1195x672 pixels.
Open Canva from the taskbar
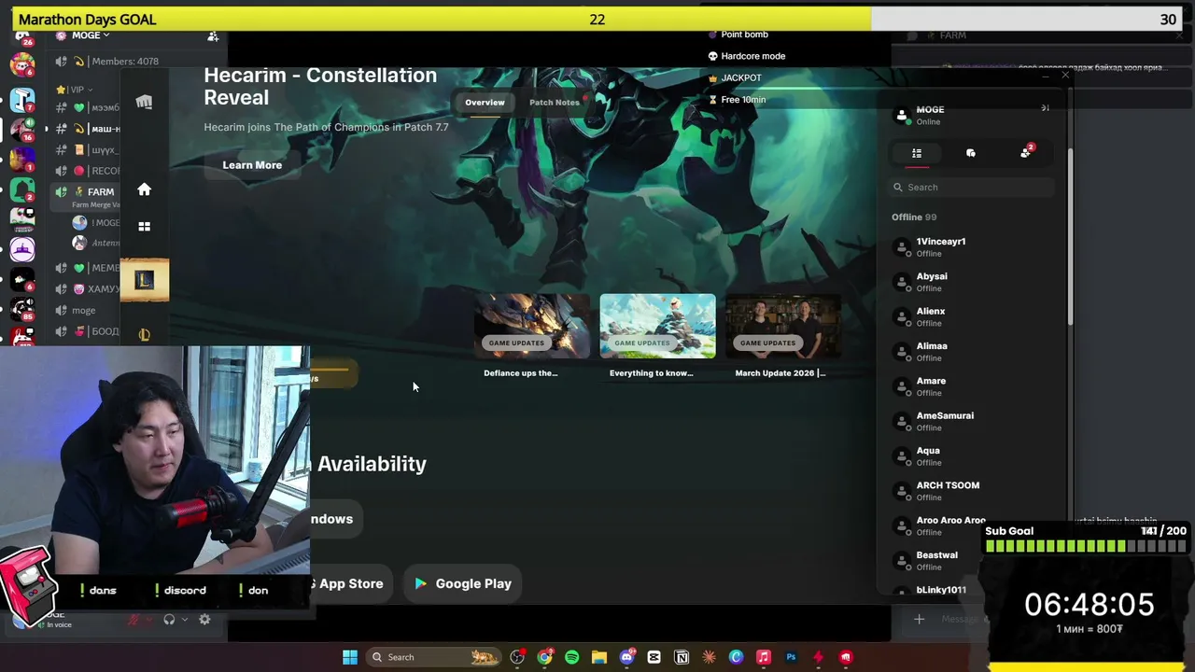pos(736,657)
